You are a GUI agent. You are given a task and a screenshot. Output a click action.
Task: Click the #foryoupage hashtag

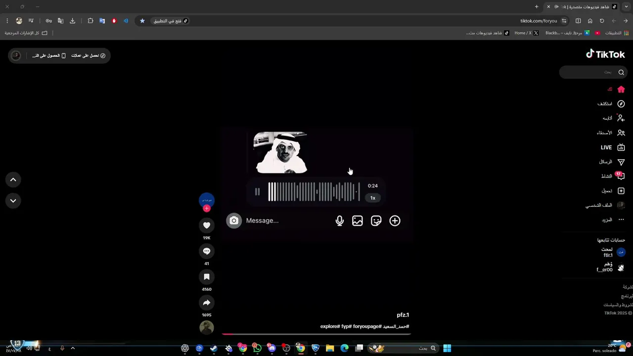[367, 326]
